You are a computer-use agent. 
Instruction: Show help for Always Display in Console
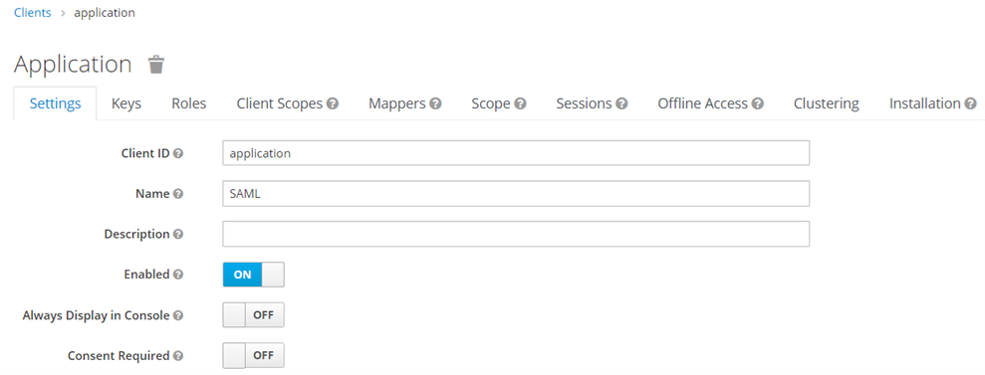[x=178, y=315]
